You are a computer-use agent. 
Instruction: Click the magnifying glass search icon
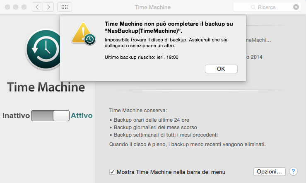pos(253,7)
